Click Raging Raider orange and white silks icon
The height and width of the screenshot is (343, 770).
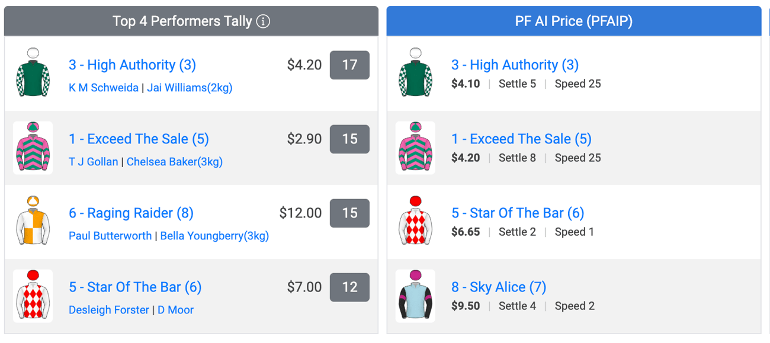(33, 222)
